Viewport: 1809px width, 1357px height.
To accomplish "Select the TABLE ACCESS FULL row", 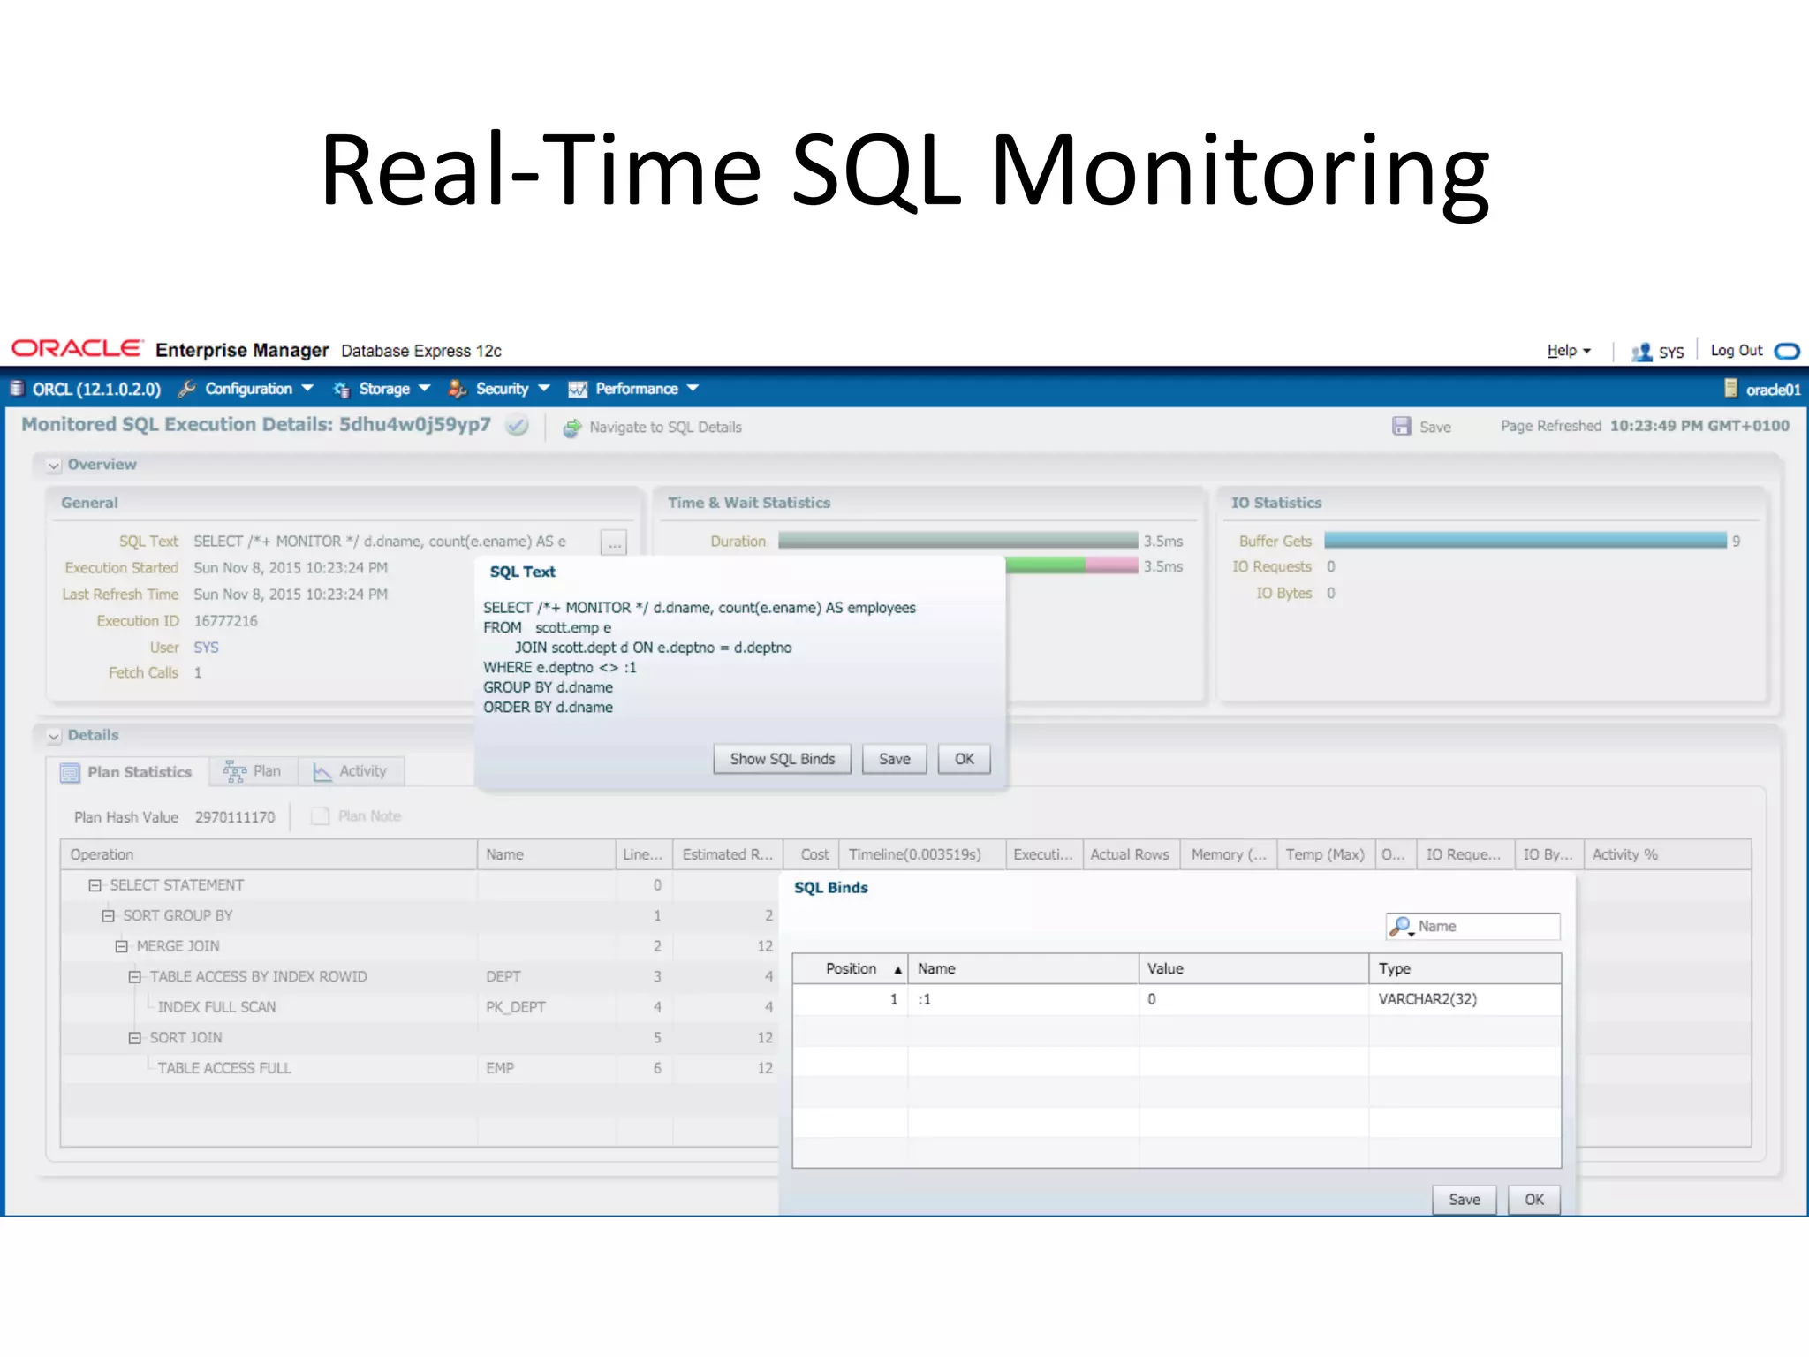I will (420, 1068).
